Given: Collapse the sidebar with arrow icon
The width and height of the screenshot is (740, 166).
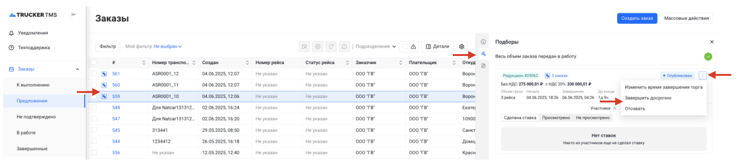Looking at the screenshot, I should [74, 14].
